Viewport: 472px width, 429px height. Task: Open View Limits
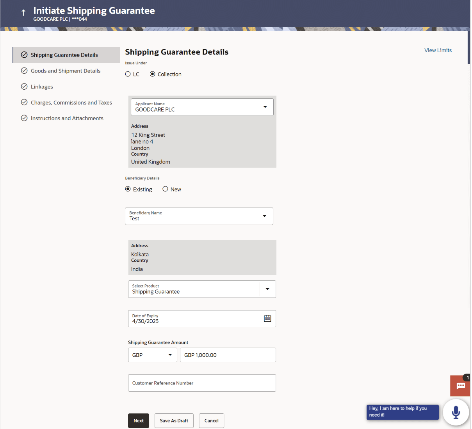[438, 50]
